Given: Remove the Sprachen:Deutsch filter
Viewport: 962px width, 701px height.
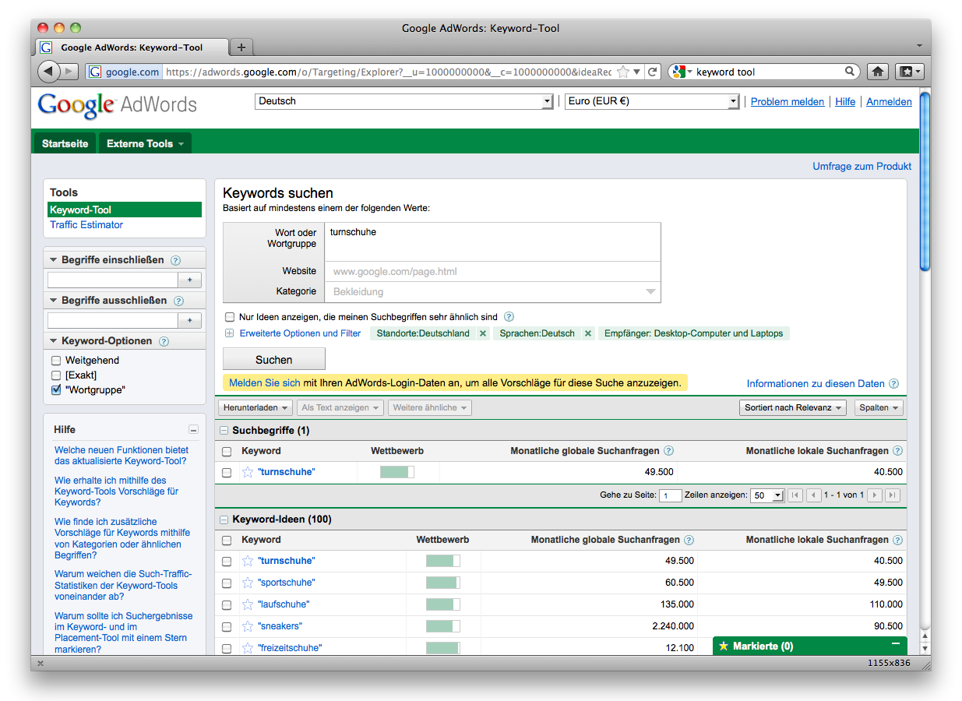Looking at the screenshot, I should click(588, 333).
